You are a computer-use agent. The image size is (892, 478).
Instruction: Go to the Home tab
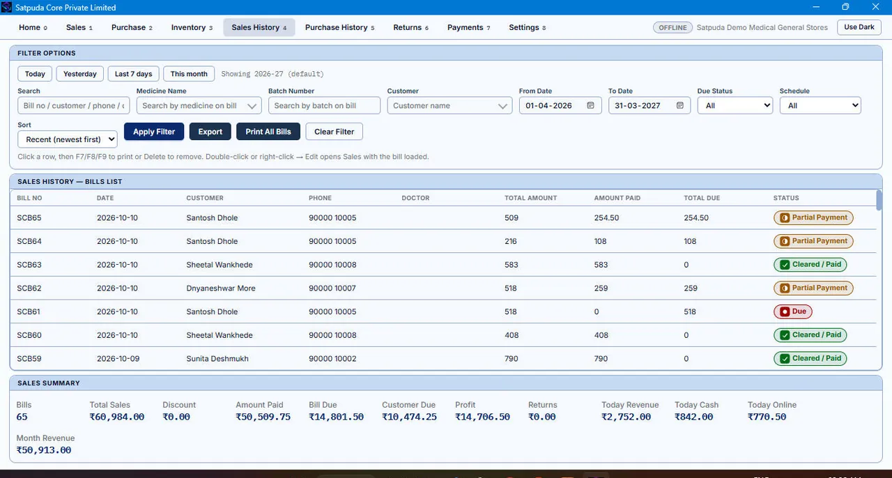pos(33,27)
